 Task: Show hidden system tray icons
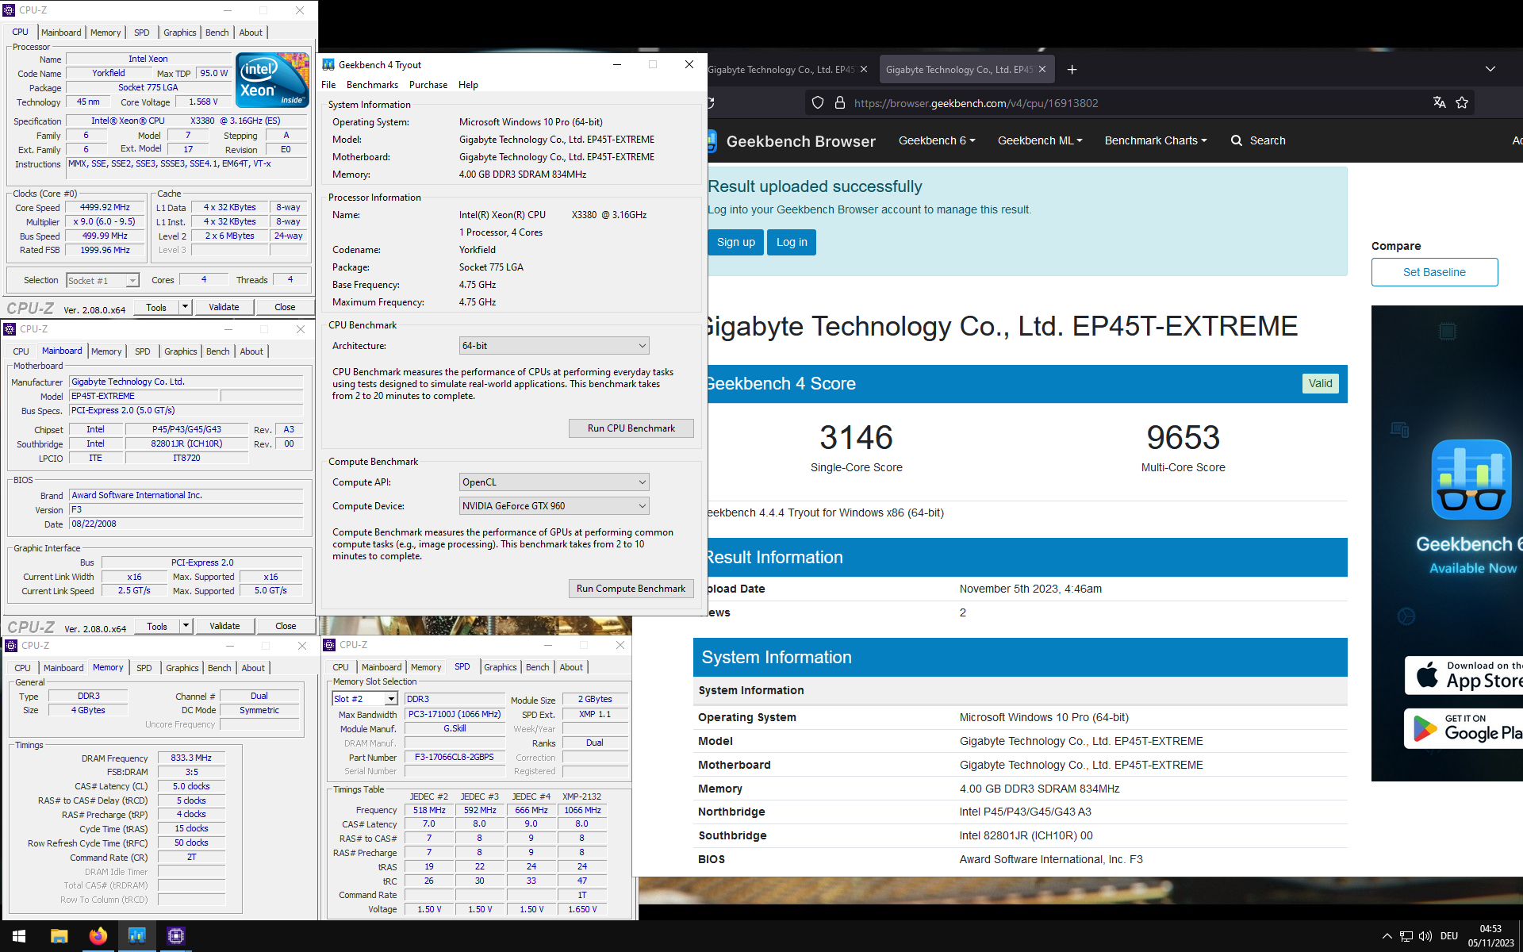tap(1387, 936)
